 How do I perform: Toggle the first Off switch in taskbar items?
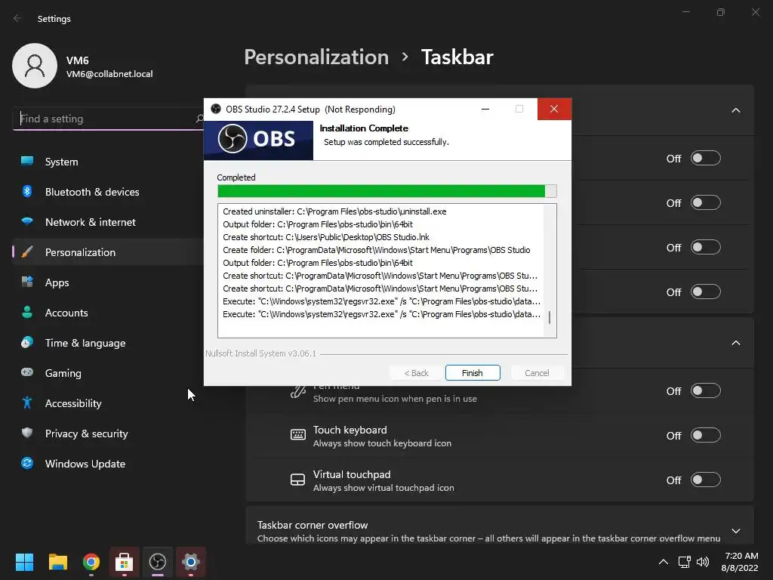pyautogui.click(x=706, y=159)
